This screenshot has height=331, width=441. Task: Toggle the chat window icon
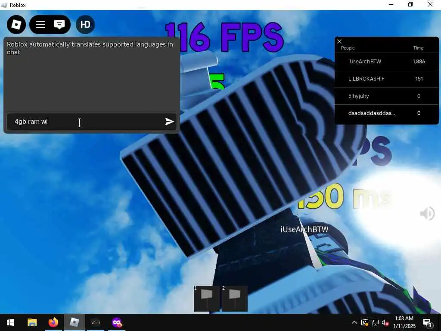pos(59,25)
